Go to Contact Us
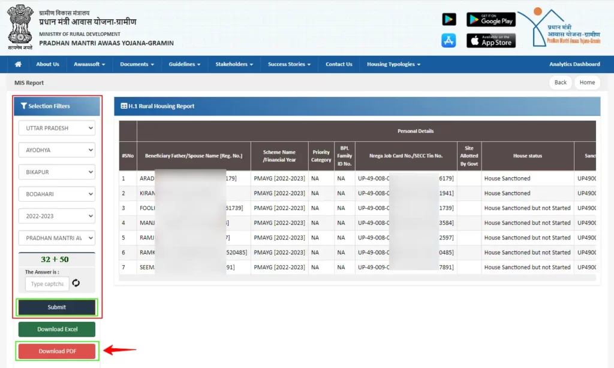614x368 pixels. click(x=339, y=64)
